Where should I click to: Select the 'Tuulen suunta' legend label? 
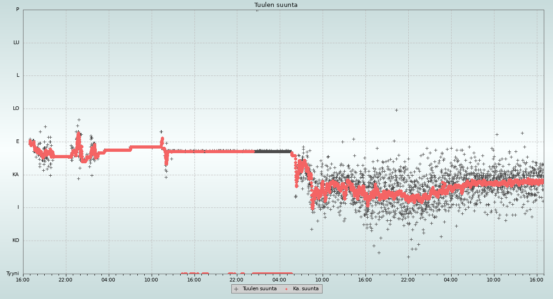click(x=259, y=289)
